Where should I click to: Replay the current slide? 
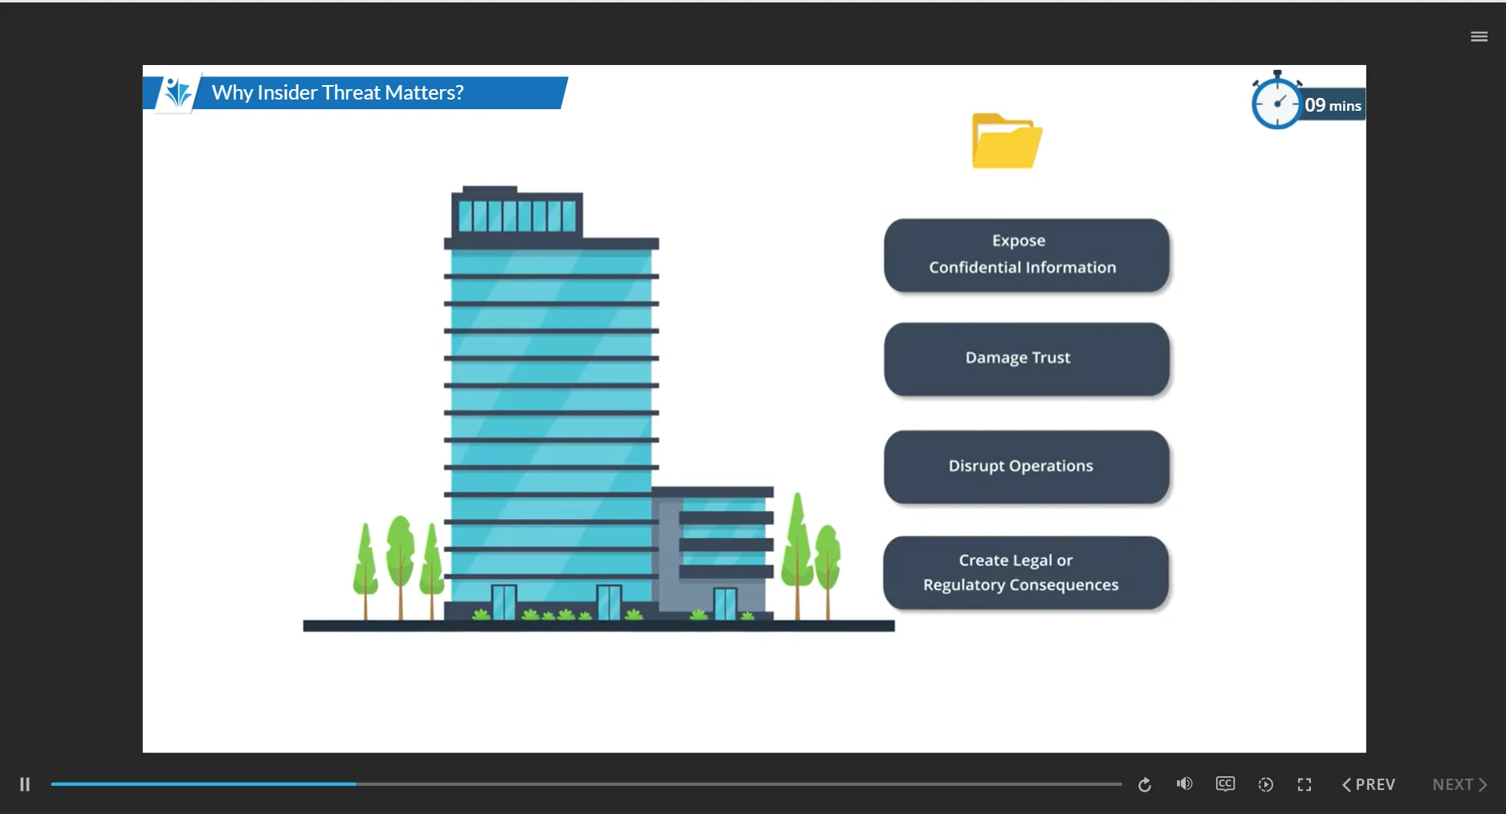point(1145,784)
